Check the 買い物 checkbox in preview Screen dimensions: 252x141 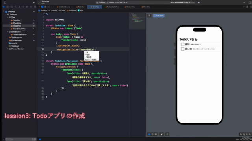click(x=182, y=49)
